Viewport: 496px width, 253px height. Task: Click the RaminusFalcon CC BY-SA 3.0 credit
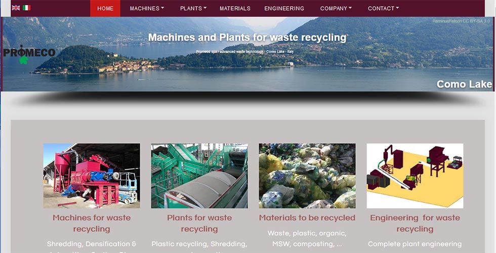(461, 21)
